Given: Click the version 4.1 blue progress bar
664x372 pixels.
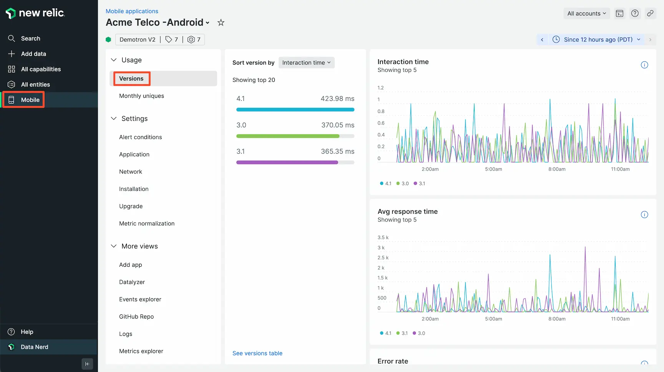Looking at the screenshot, I should point(295,110).
